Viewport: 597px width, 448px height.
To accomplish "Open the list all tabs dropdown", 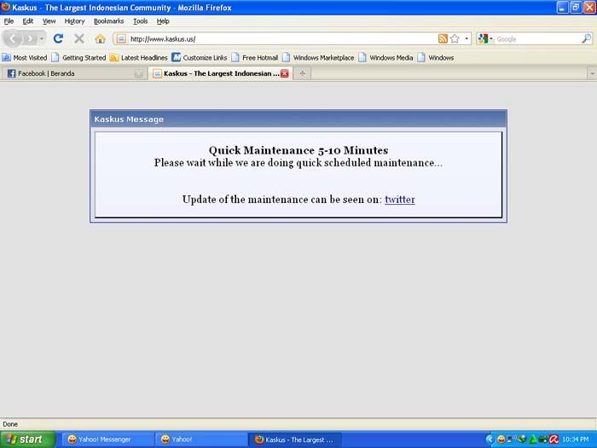I will point(592,73).
